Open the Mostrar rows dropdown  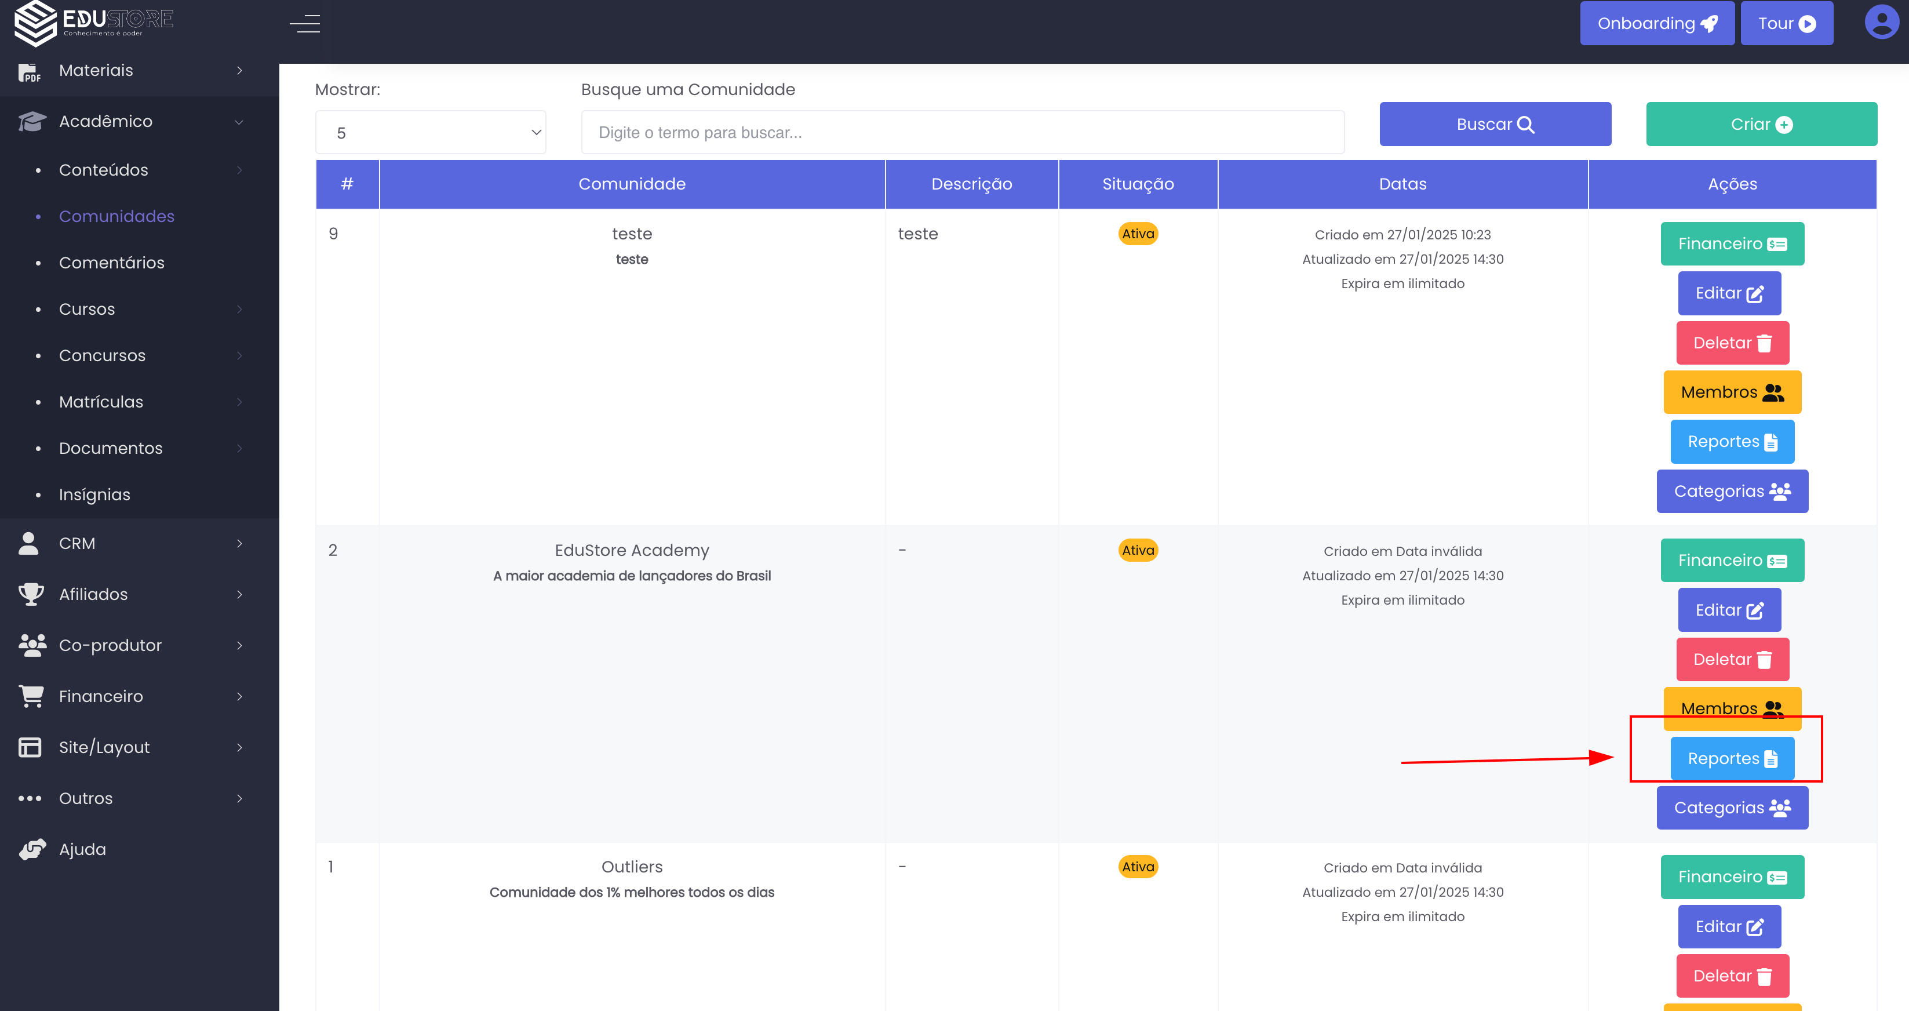click(x=431, y=133)
